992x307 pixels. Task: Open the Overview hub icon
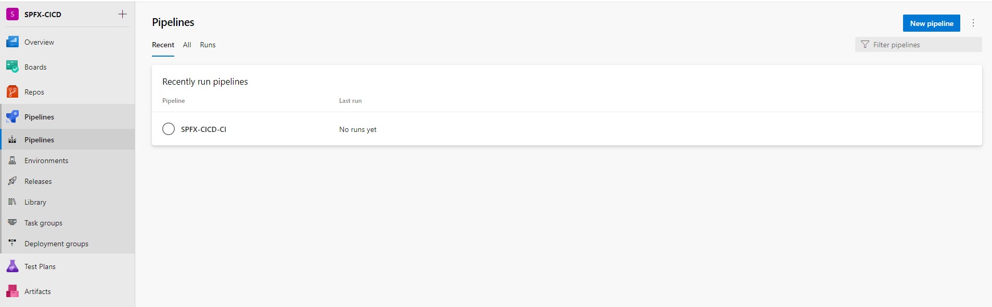pos(12,42)
